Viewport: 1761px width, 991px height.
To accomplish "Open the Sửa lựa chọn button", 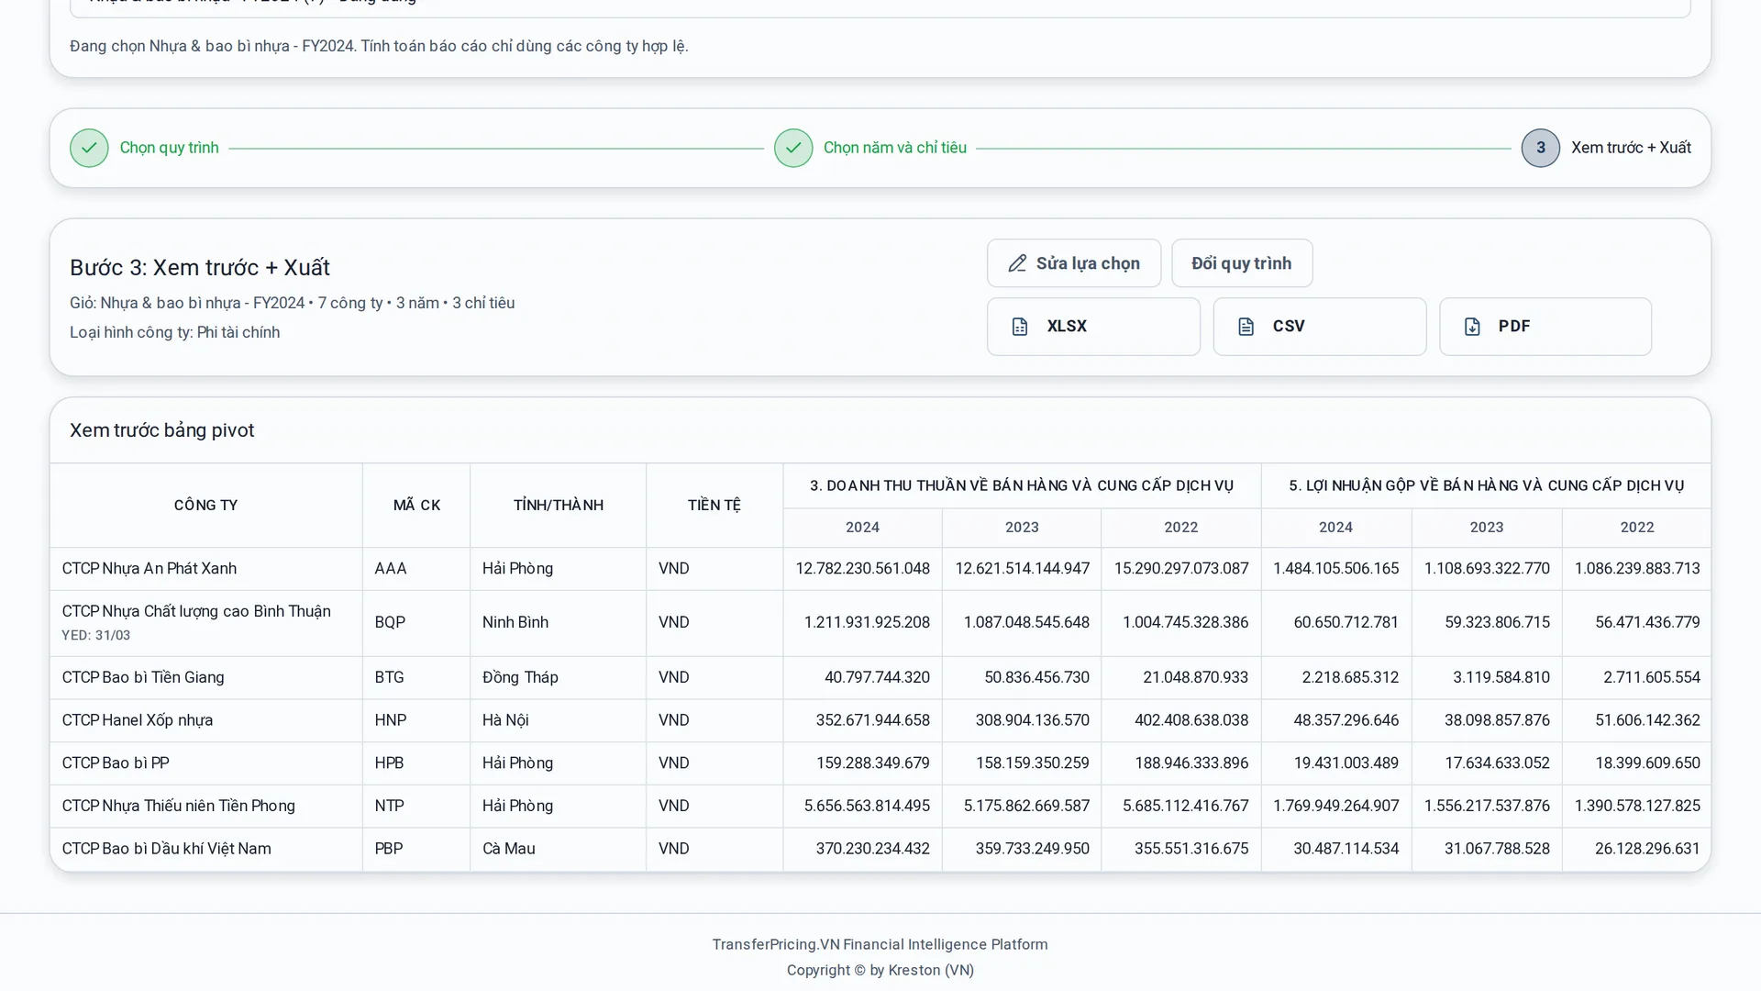I will 1074,263.
